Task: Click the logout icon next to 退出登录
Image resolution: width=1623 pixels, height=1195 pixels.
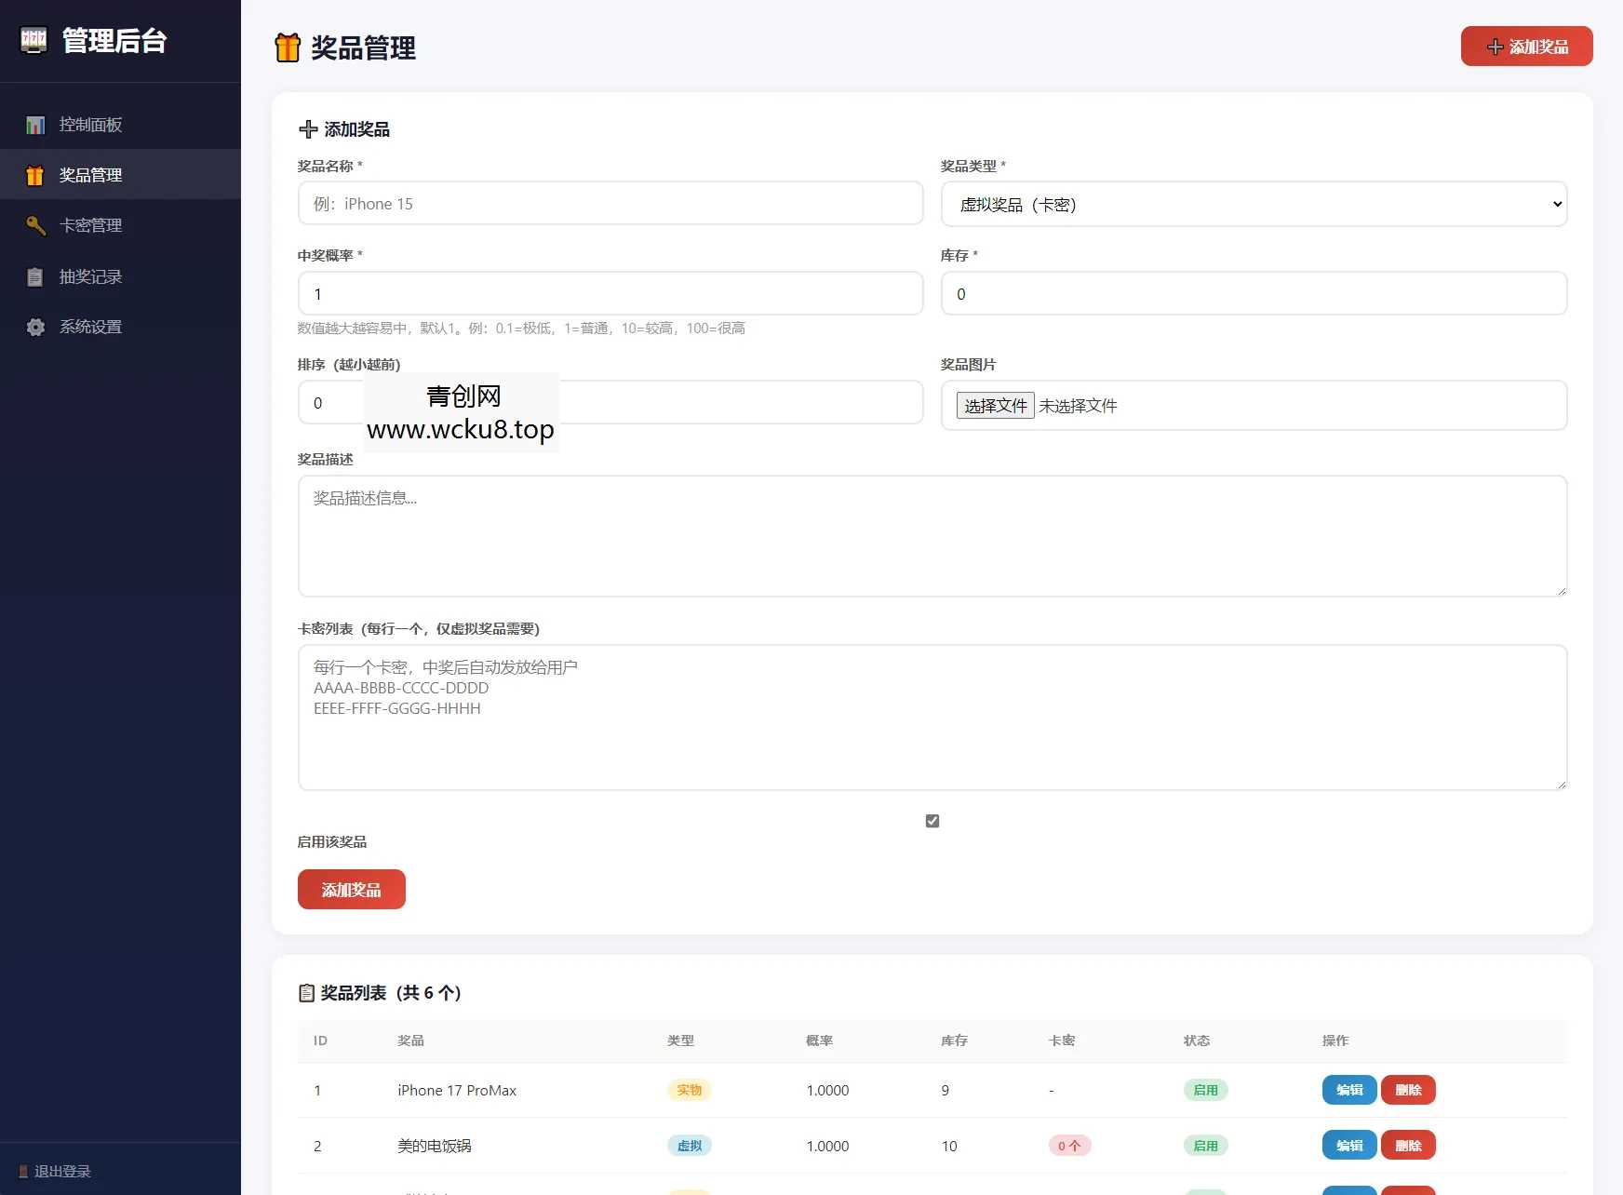Action: (20, 1171)
